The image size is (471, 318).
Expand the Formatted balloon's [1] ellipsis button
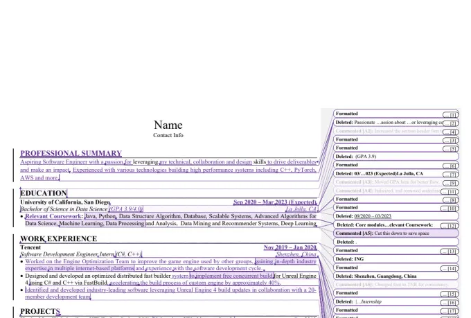pos(450,115)
